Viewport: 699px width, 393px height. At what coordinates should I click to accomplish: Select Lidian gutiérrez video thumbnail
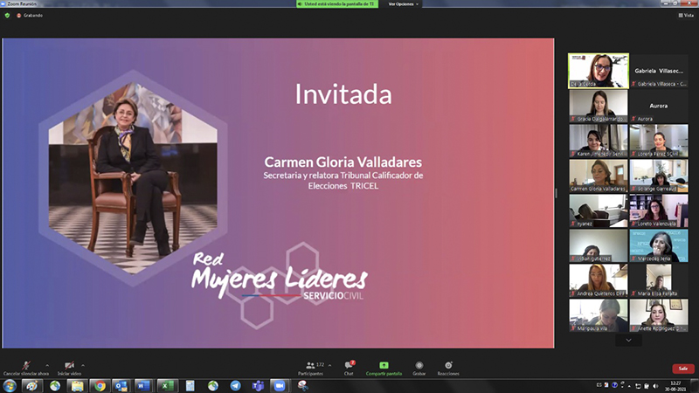pos(599,245)
